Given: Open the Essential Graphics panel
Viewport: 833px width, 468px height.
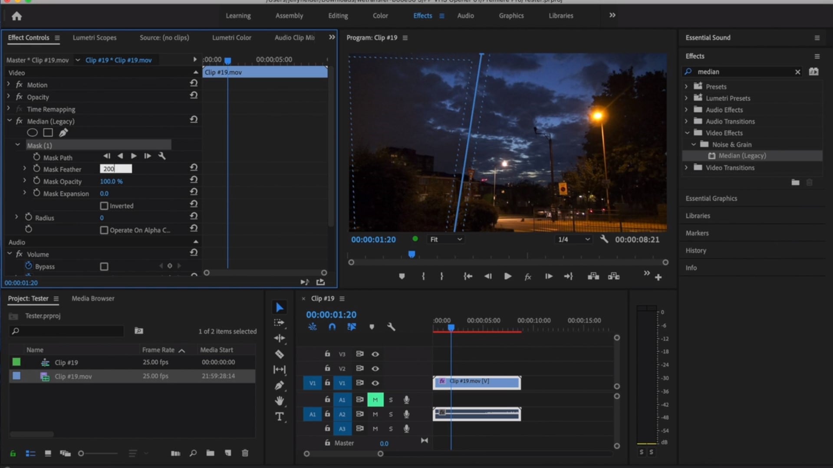Looking at the screenshot, I should pyautogui.click(x=711, y=198).
